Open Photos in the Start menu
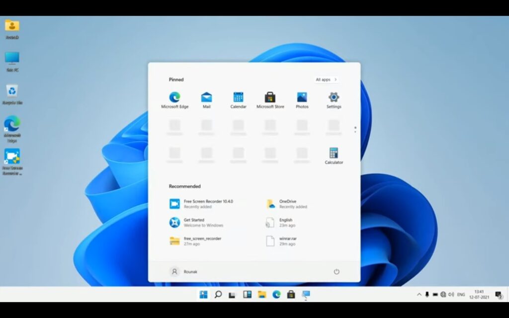Screen dimensions: 509x318 pyautogui.click(x=302, y=98)
